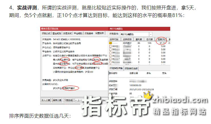Select the 设置报告 tab

point(99,33)
